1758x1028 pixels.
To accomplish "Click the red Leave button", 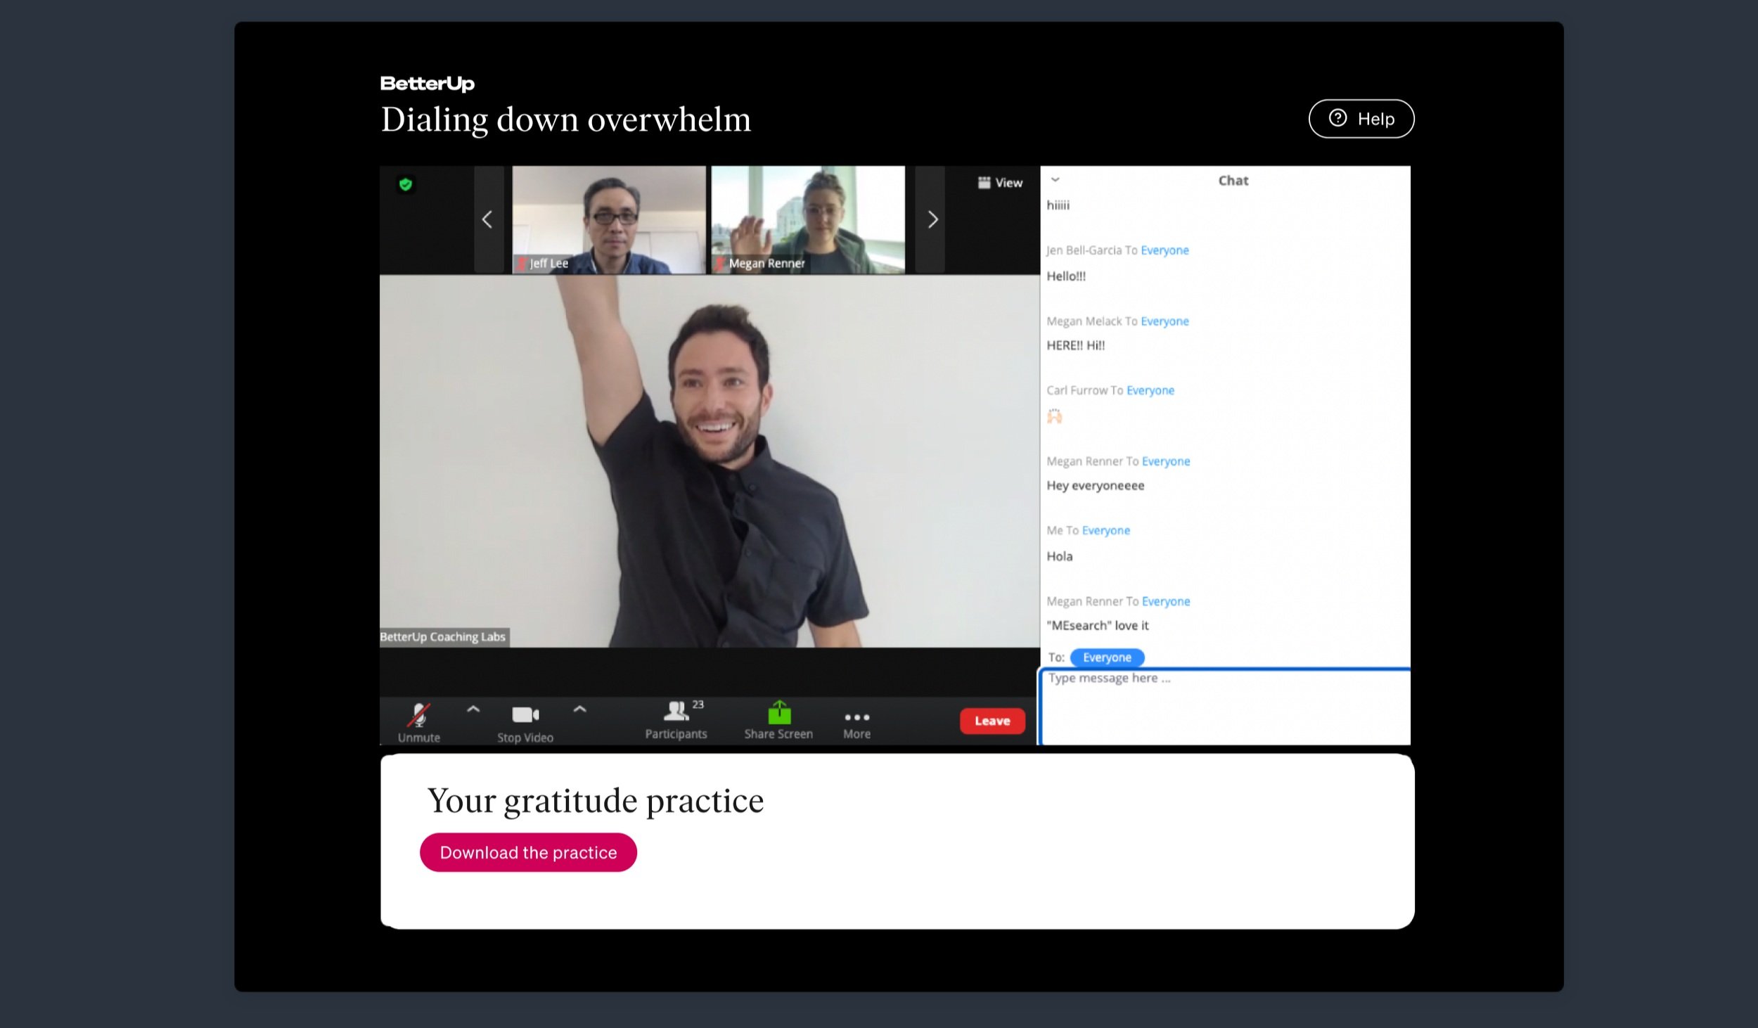I will click(x=992, y=721).
